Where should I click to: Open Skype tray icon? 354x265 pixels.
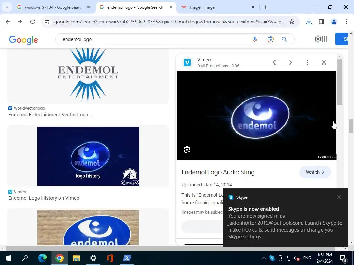click(x=272, y=258)
